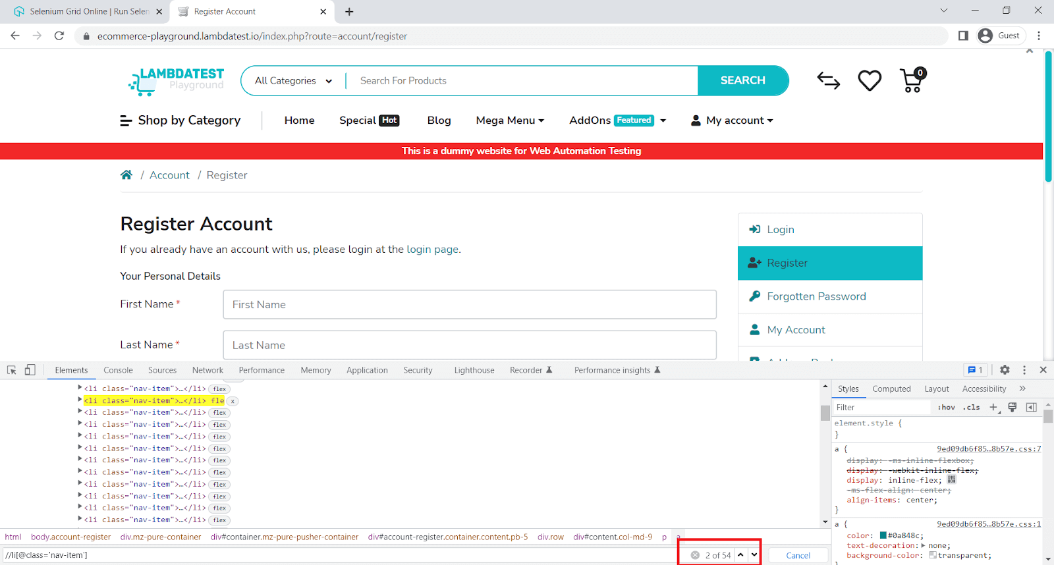Expand the My account dropdown
The image size is (1054, 565).
click(x=732, y=121)
